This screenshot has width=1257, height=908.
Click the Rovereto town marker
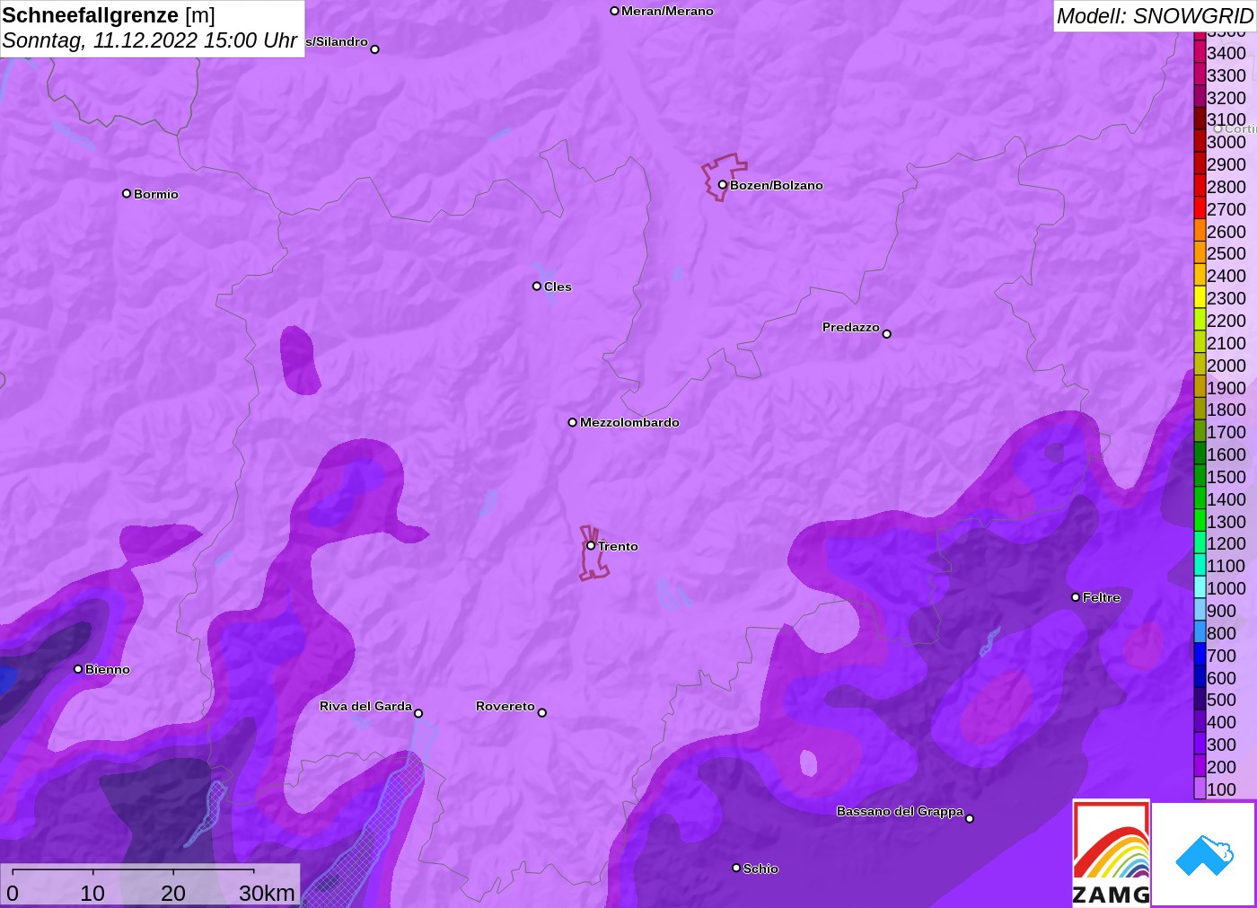(x=541, y=713)
